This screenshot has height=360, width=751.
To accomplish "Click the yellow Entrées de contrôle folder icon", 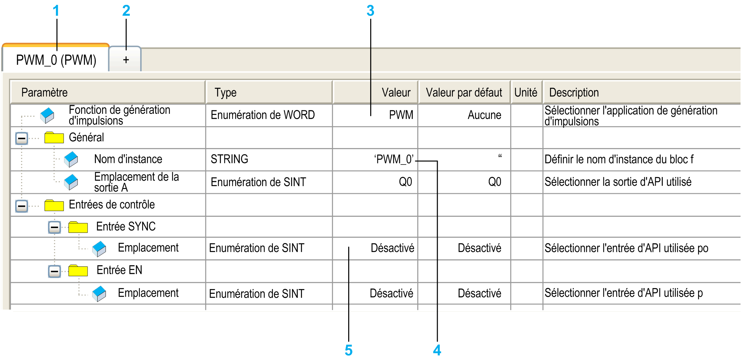I will tap(54, 205).
